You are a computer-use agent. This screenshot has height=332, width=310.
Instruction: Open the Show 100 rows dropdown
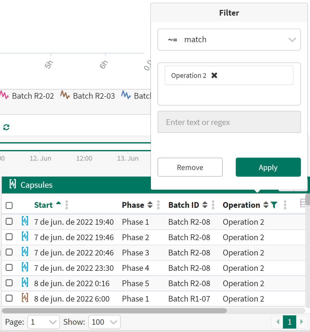pyautogui.click(x=104, y=322)
